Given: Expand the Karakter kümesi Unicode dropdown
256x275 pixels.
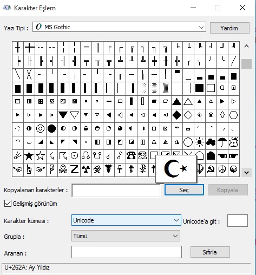Looking at the screenshot, I should coord(126,220).
